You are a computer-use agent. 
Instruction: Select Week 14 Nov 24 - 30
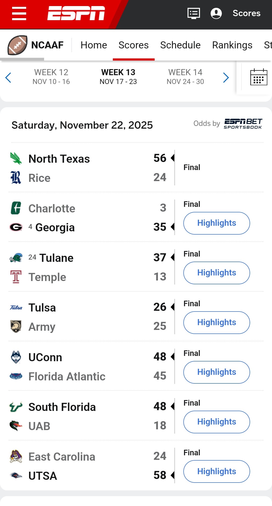click(185, 77)
